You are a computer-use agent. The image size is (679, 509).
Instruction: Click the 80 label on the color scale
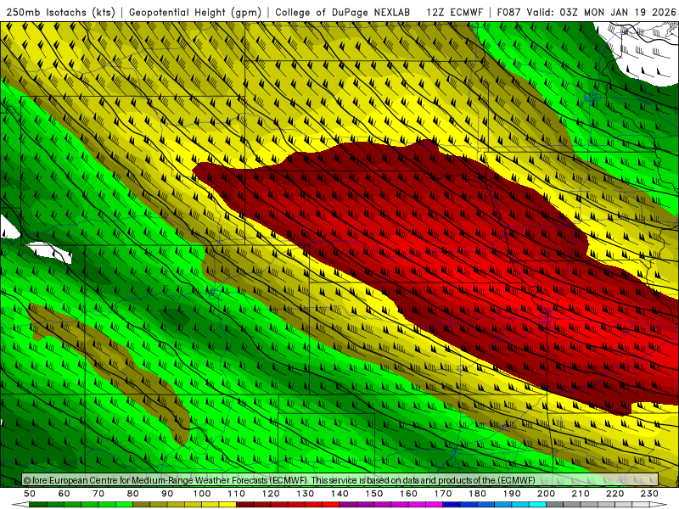(132, 494)
